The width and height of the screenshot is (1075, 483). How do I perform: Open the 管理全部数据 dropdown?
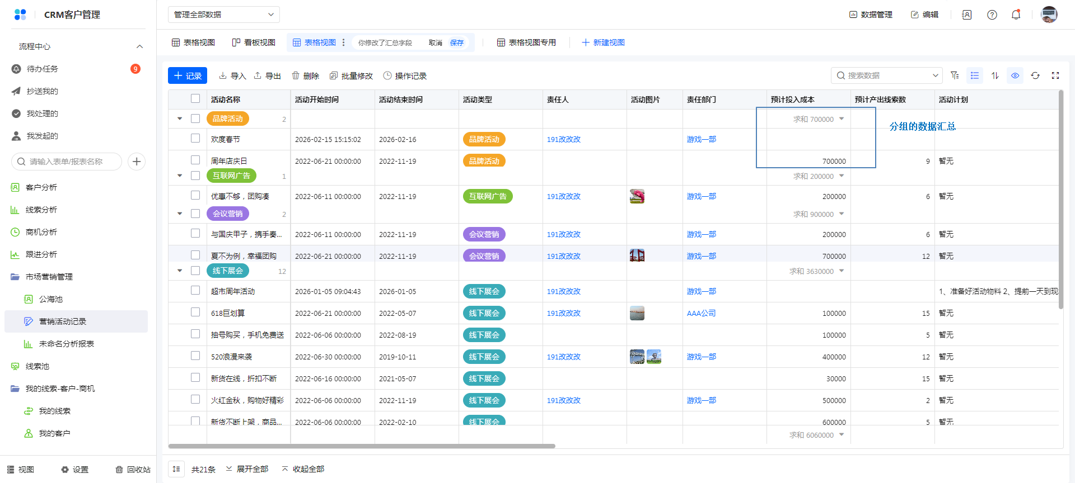click(x=223, y=15)
